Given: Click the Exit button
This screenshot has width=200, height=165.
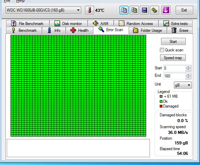Looking at the screenshot, I should 184,10.
